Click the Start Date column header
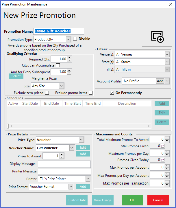Viewport: 176px width, 208px height. 29,104
